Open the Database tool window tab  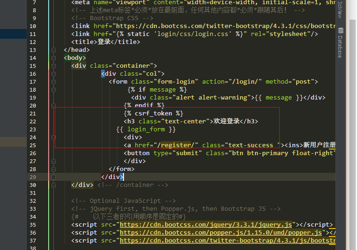(x=340, y=43)
